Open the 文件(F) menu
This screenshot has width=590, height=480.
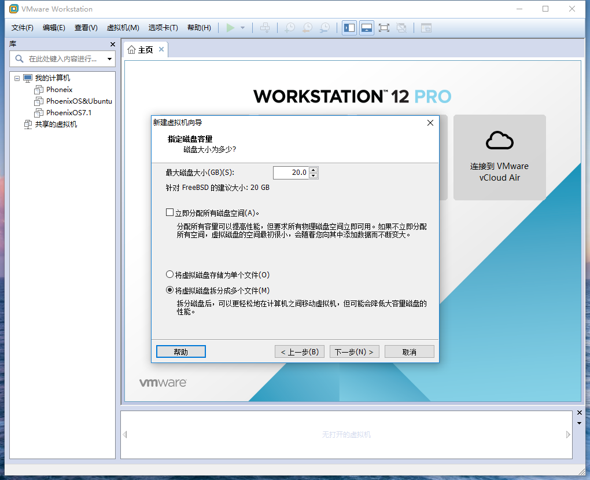point(22,28)
